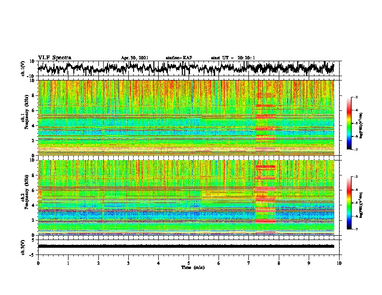Click the "5" tick on ch.3(V) axis
The image size is (382, 295).
33,240
